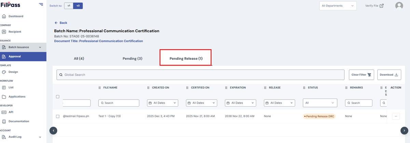Open the RELEASE All Dates filter
Screen dimensions: 410x143
click(x=279, y=103)
